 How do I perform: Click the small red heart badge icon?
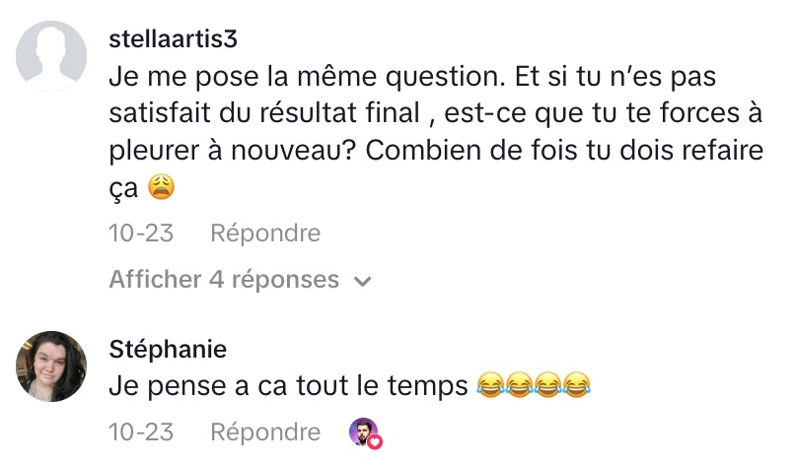click(375, 441)
